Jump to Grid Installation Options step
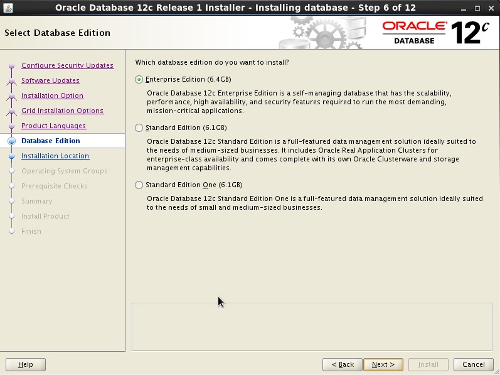Viewport: 500px width, 375px height. (63, 111)
